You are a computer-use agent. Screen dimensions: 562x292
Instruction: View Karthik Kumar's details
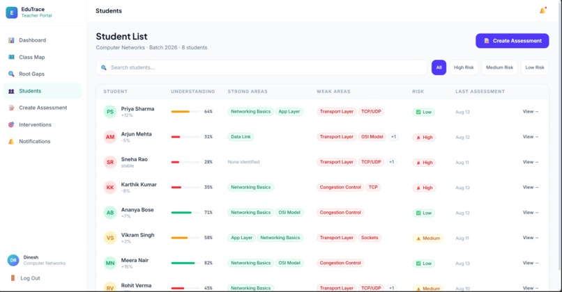(x=531, y=187)
